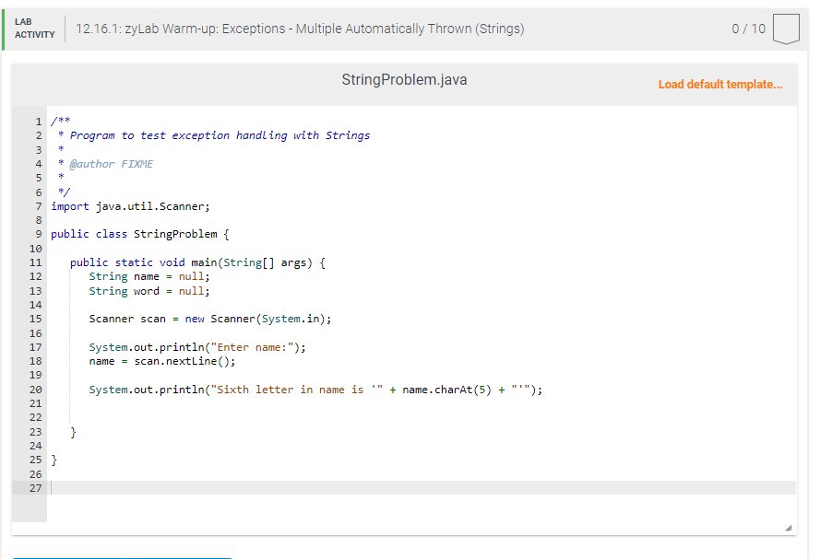This screenshot has width=832, height=559.
Task: Click the String name = null declaration
Action: pyautogui.click(x=148, y=275)
